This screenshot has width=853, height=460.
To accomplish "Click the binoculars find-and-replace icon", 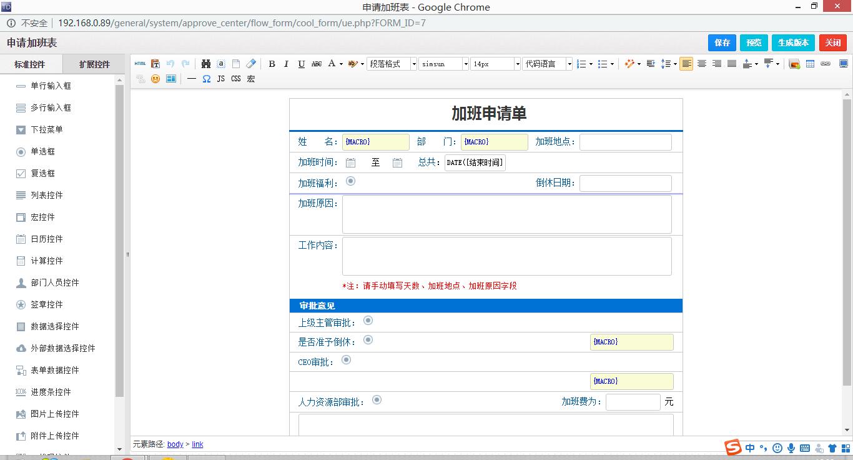I will (x=206, y=64).
